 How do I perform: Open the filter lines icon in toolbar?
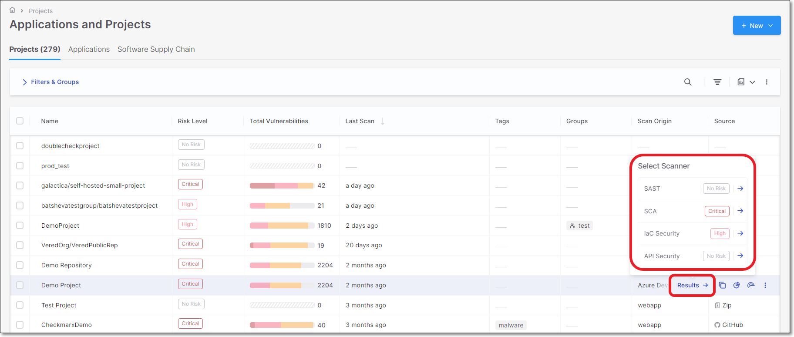[717, 82]
